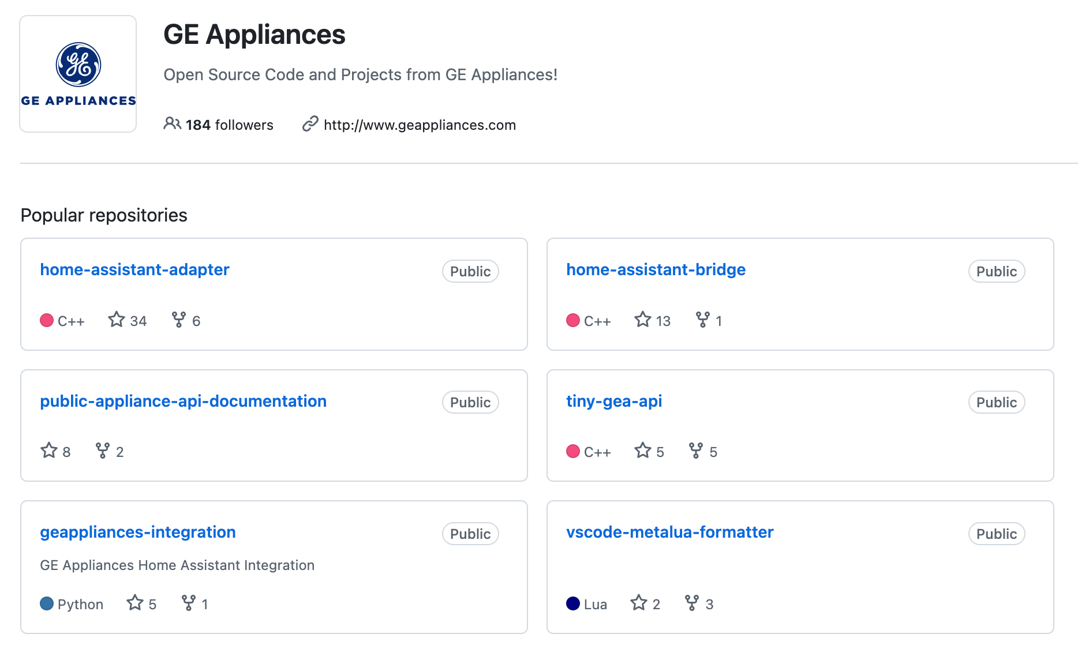Open the public-appliance-api-documentation repository
Viewport: 1078px width, 660px height.
pos(183,401)
